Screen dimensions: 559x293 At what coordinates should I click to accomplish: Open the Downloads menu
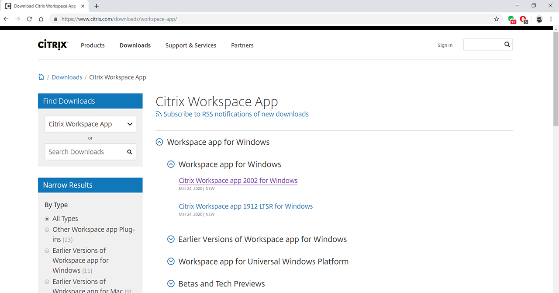coord(135,45)
